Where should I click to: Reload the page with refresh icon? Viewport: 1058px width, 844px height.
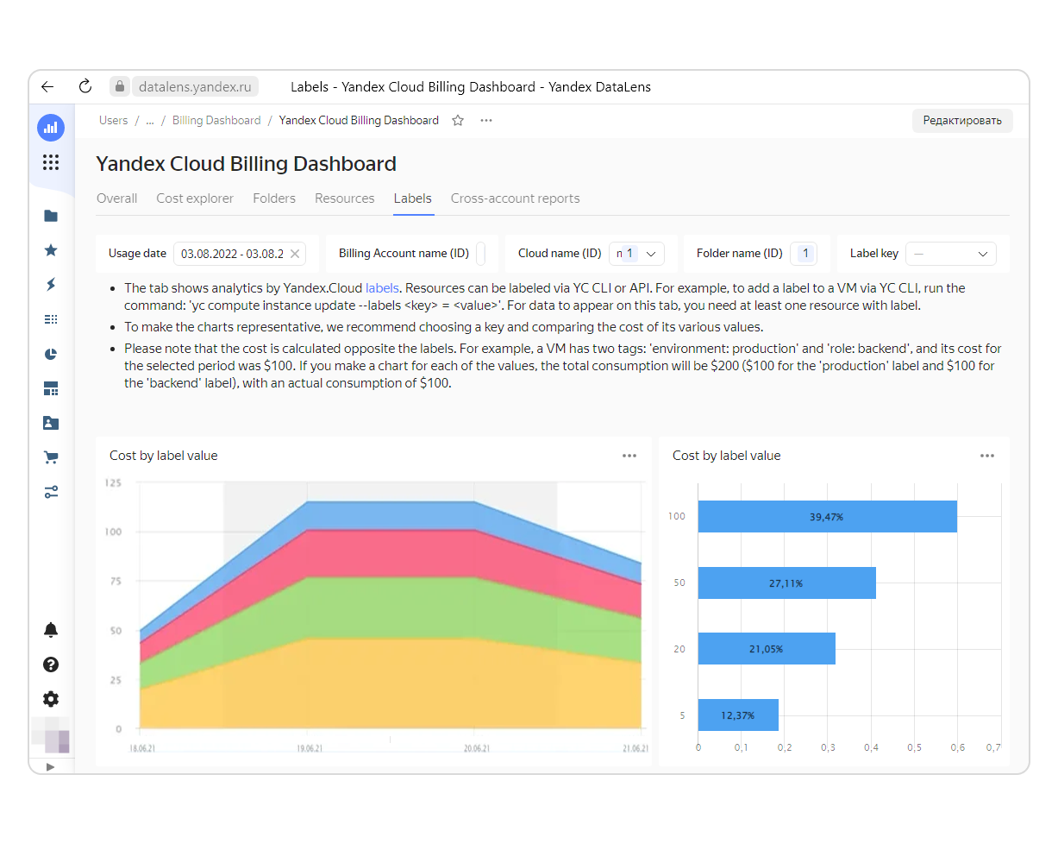tap(85, 86)
